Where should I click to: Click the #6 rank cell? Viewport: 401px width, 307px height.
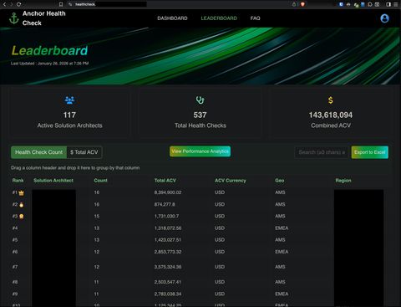pos(15,252)
